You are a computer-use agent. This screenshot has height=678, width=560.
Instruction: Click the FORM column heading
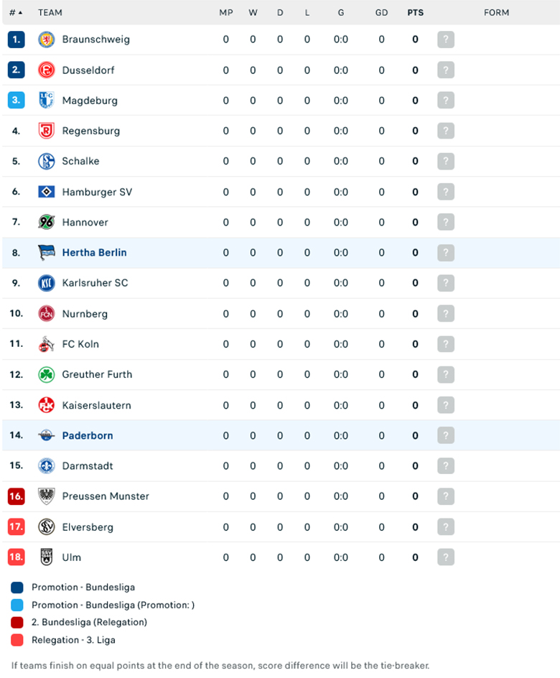pos(496,12)
